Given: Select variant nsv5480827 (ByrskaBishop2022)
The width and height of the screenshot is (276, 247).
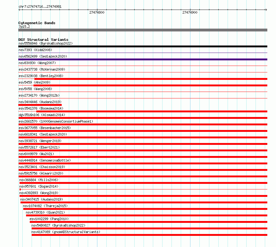Looking at the screenshot, I should (58, 225).
